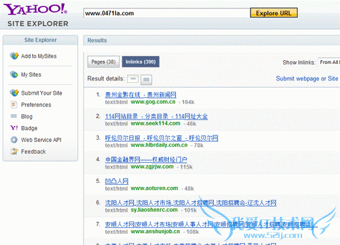
Task: Open result 7 link for www.anshunjob.cn
Action: coord(211,224)
